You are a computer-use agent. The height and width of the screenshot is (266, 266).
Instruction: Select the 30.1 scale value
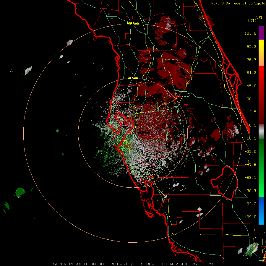click(x=252, y=99)
